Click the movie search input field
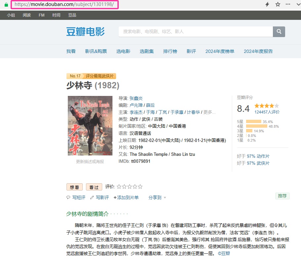 click(x=195, y=32)
